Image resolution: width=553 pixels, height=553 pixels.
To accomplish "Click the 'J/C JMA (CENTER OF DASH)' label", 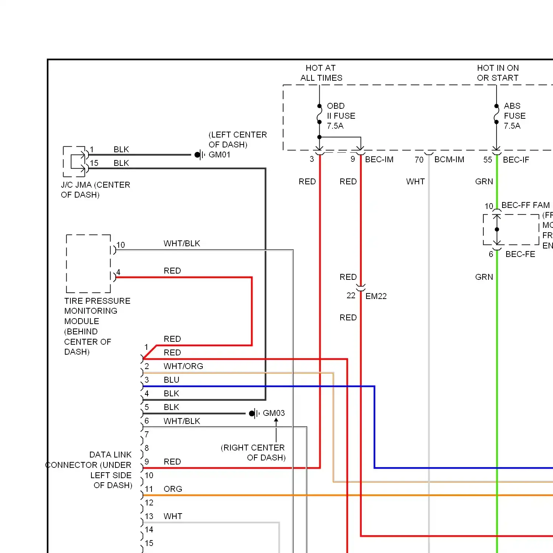I will pos(95,189).
